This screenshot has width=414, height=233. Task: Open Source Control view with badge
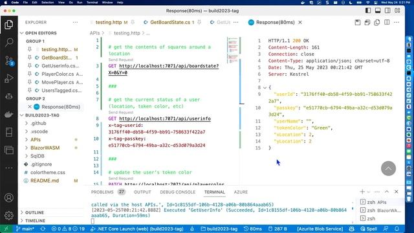8,61
